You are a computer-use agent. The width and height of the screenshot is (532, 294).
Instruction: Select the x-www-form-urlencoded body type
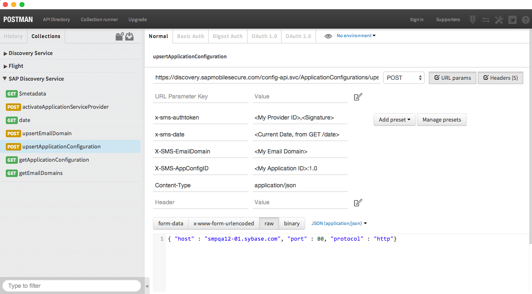pos(224,223)
